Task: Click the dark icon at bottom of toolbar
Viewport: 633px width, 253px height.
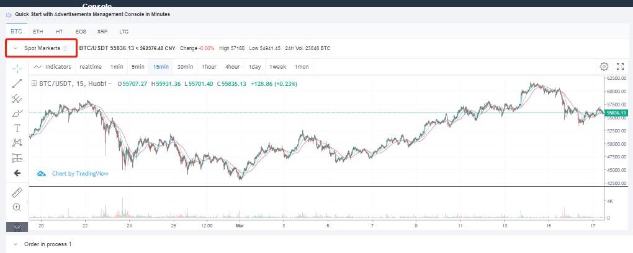Action: point(17,227)
